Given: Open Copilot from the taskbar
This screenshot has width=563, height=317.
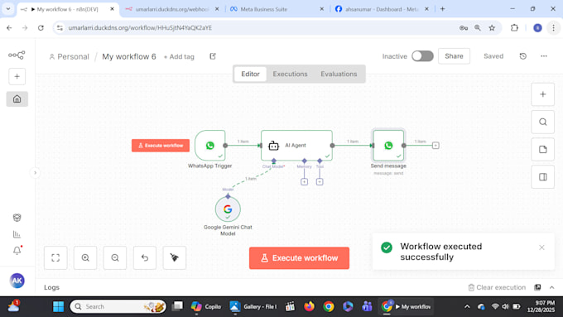Looking at the screenshot, I should (x=205, y=306).
